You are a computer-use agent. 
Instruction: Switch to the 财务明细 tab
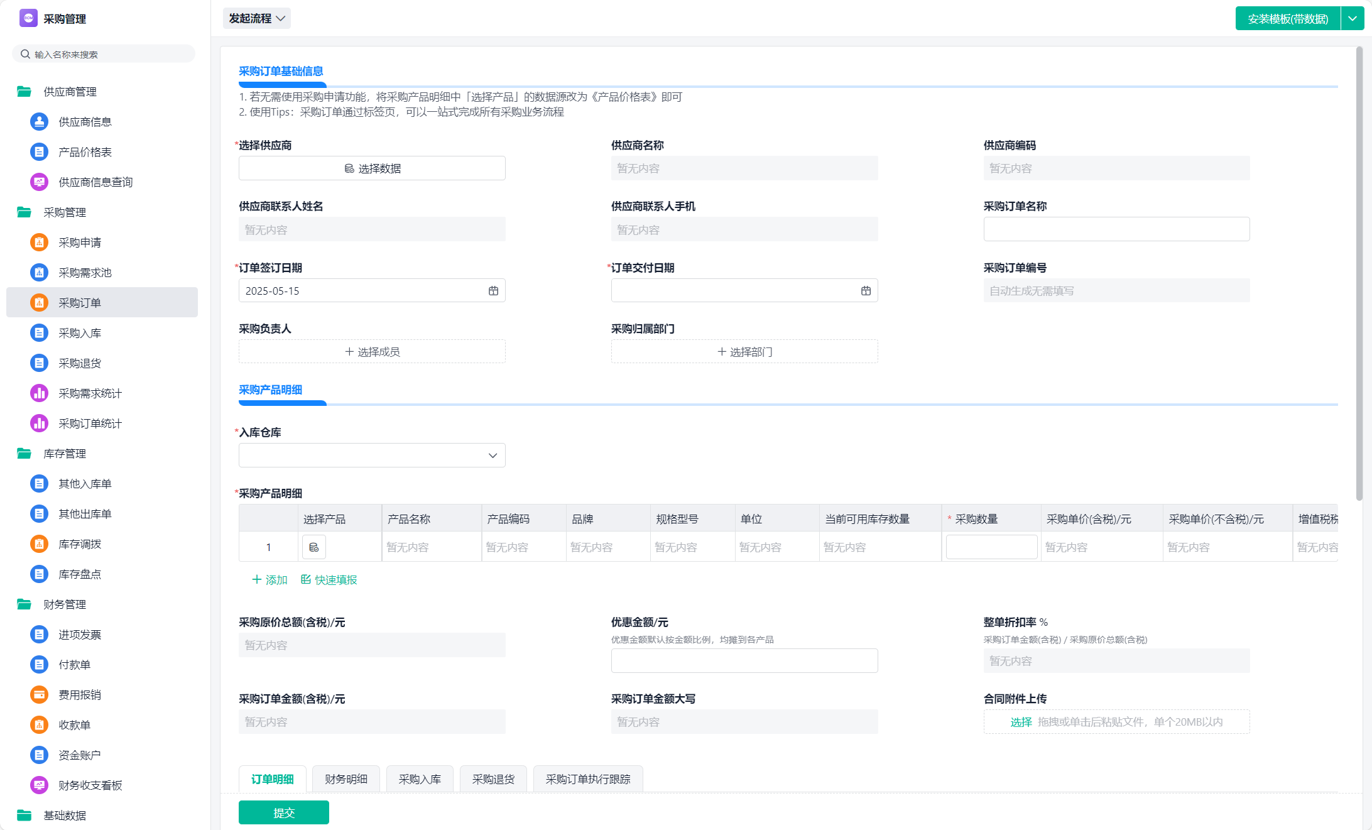point(346,779)
